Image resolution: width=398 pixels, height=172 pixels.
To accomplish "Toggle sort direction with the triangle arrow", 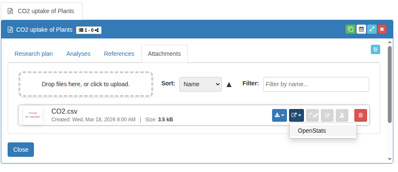I will [x=229, y=85].
